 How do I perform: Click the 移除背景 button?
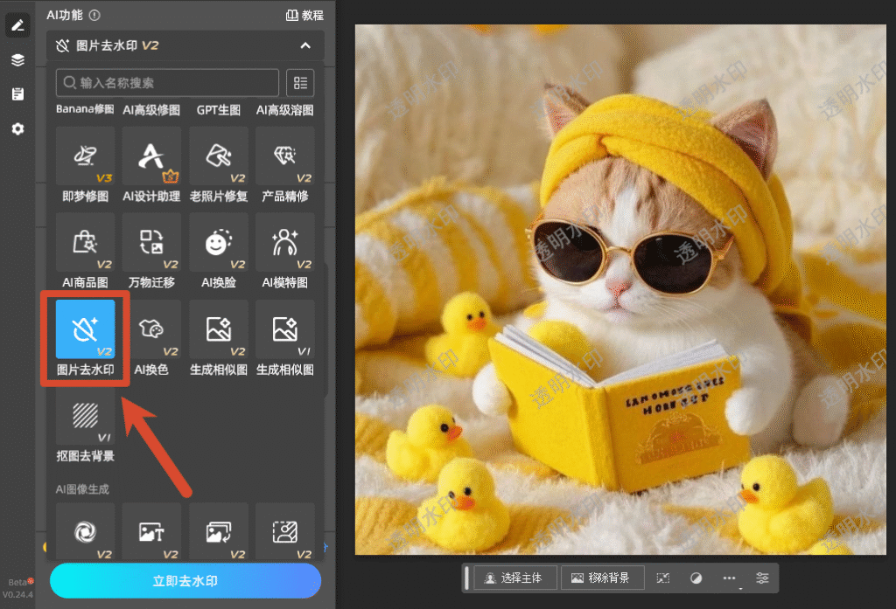[603, 578]
